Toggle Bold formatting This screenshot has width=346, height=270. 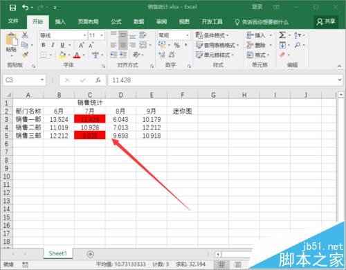(x=44, y=45)
